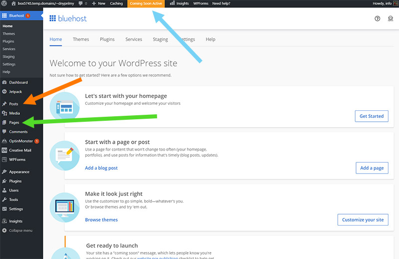This screenshot has height=259, width=399.
Task: Open the Add a blog post link
Action: click(x=101, y=168)
